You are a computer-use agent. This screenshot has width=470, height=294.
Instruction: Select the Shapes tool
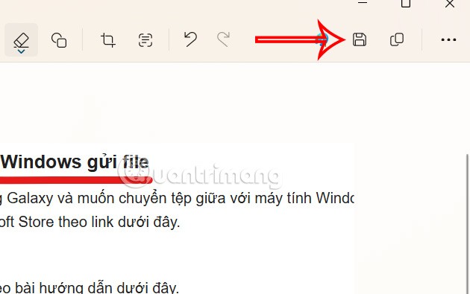(59, 39)
